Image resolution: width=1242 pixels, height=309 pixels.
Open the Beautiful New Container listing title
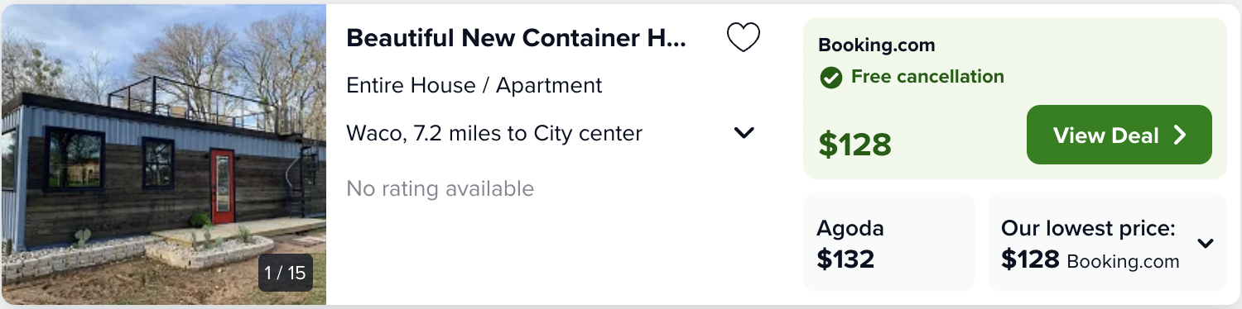517,38
